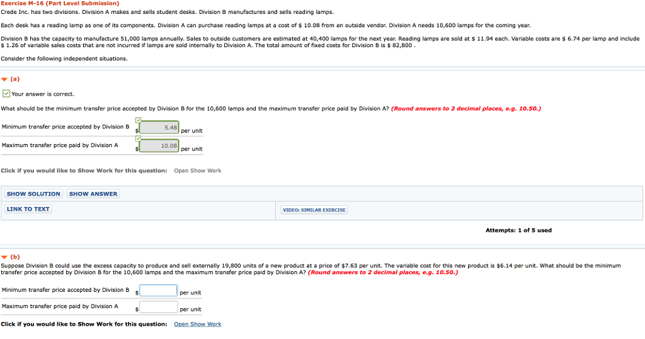Click the part (b) rounding instruction in red
The image size is (645, 339).
pyautogui.click(x=383, y=272)
